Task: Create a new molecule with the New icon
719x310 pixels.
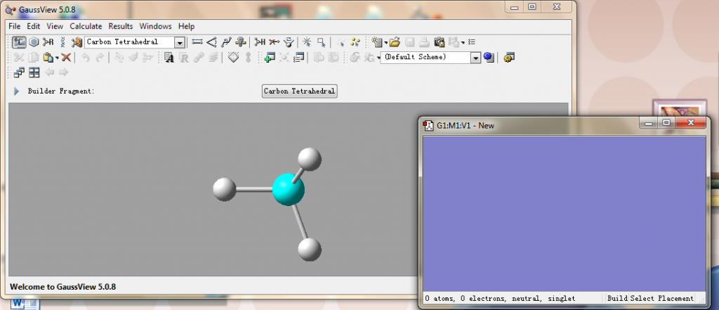Action: (x=377, y=42)
